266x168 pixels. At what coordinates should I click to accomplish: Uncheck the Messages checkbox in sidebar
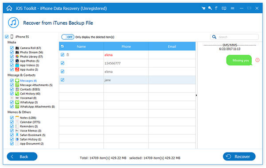pyautogui.click(x=12, y=80)
